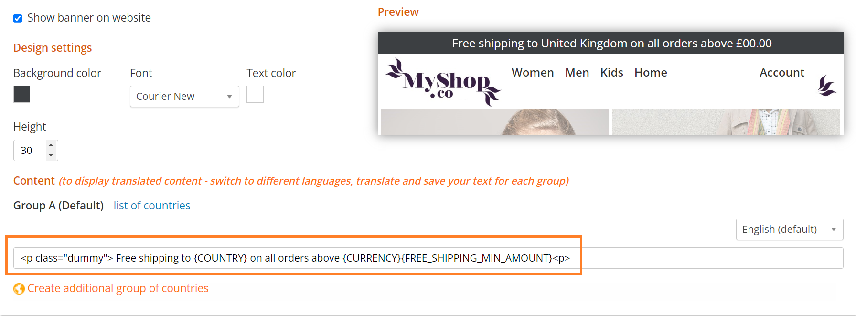
Task: Open the Account link in preview
Action: point(782,73)
